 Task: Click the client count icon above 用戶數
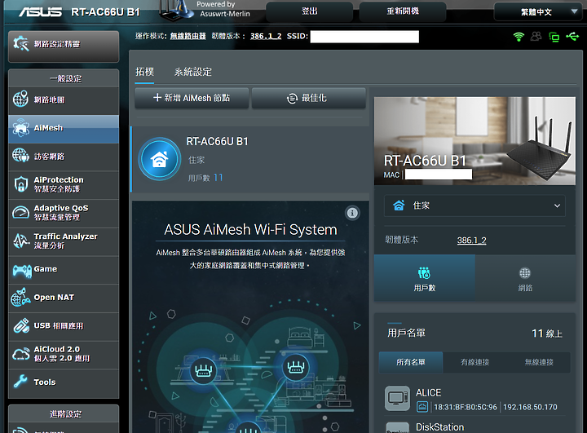point(424,273)
